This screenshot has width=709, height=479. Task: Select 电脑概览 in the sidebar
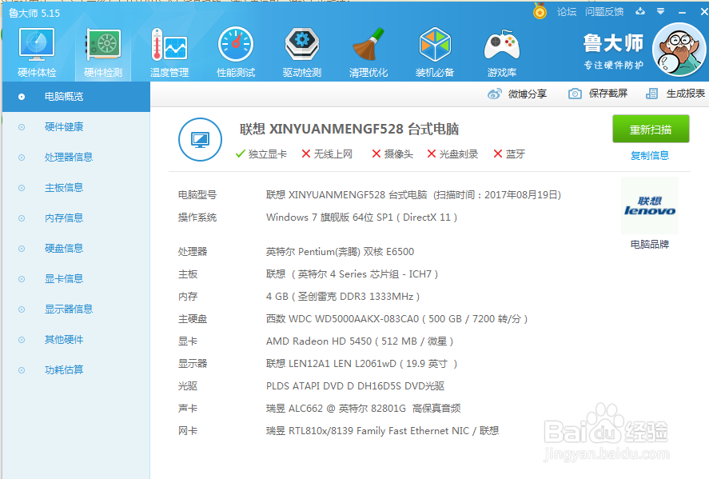76,97
